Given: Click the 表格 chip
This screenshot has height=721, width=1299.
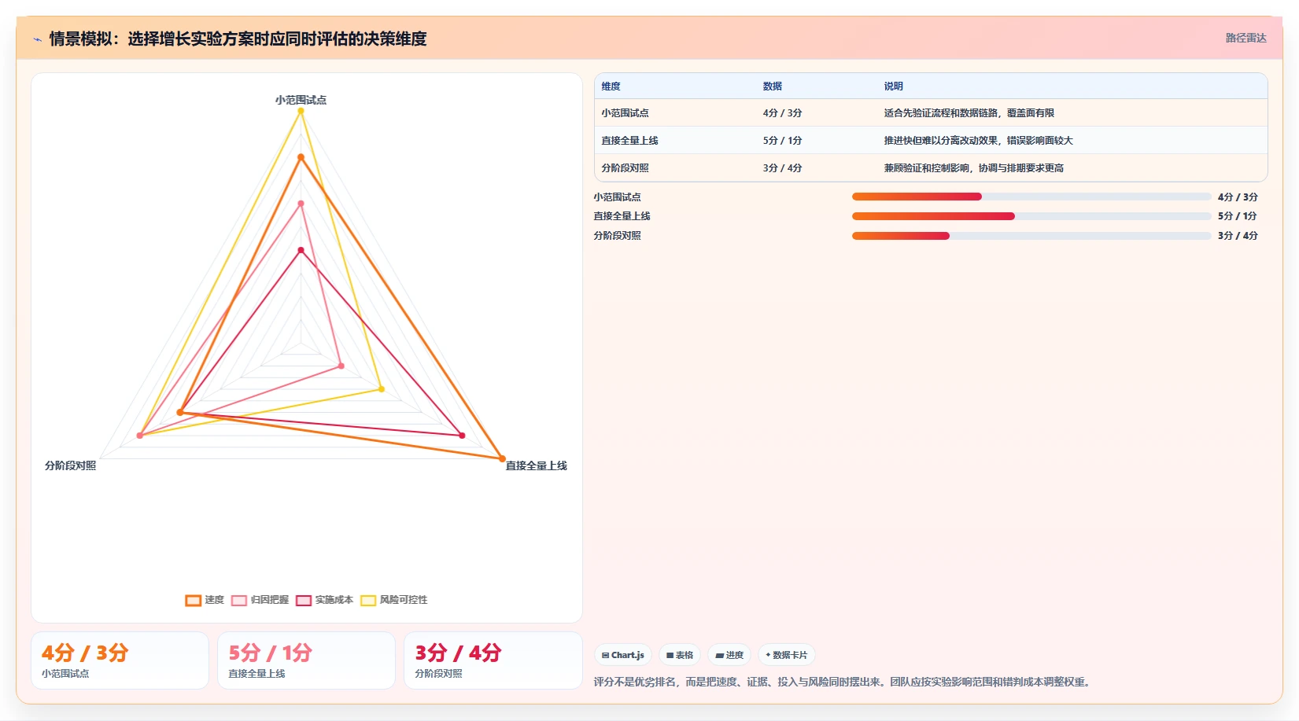Looking at the screenshot, I should click(680, 655).
